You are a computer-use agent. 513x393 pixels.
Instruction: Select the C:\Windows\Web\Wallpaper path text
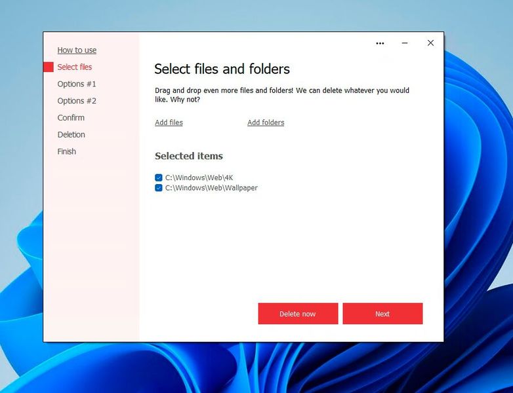[211, 188]
